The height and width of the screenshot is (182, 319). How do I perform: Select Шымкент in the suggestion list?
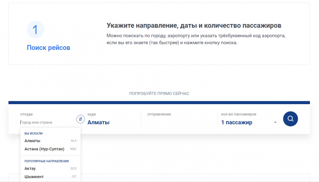coord(34,176)
